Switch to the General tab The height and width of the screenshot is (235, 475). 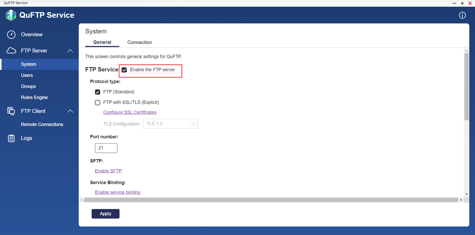[x=102, y=42]
